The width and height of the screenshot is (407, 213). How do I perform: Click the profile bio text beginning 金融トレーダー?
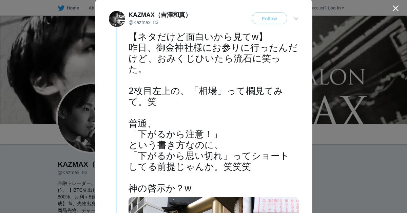point(77,197)
